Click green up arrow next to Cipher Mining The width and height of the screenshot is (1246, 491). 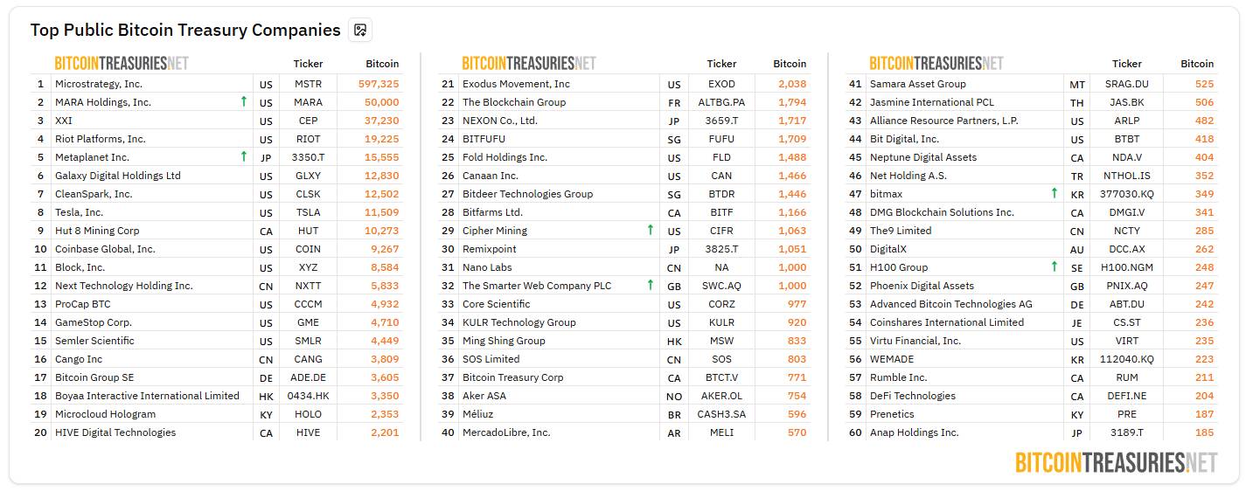pyautogui.click(x=650, y=231)
